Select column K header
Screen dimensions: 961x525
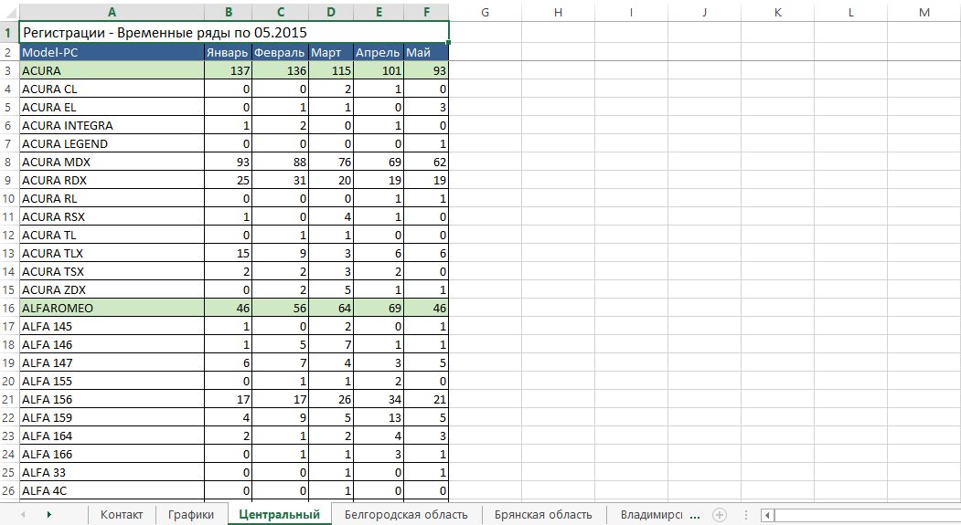[x=778, y=12]
